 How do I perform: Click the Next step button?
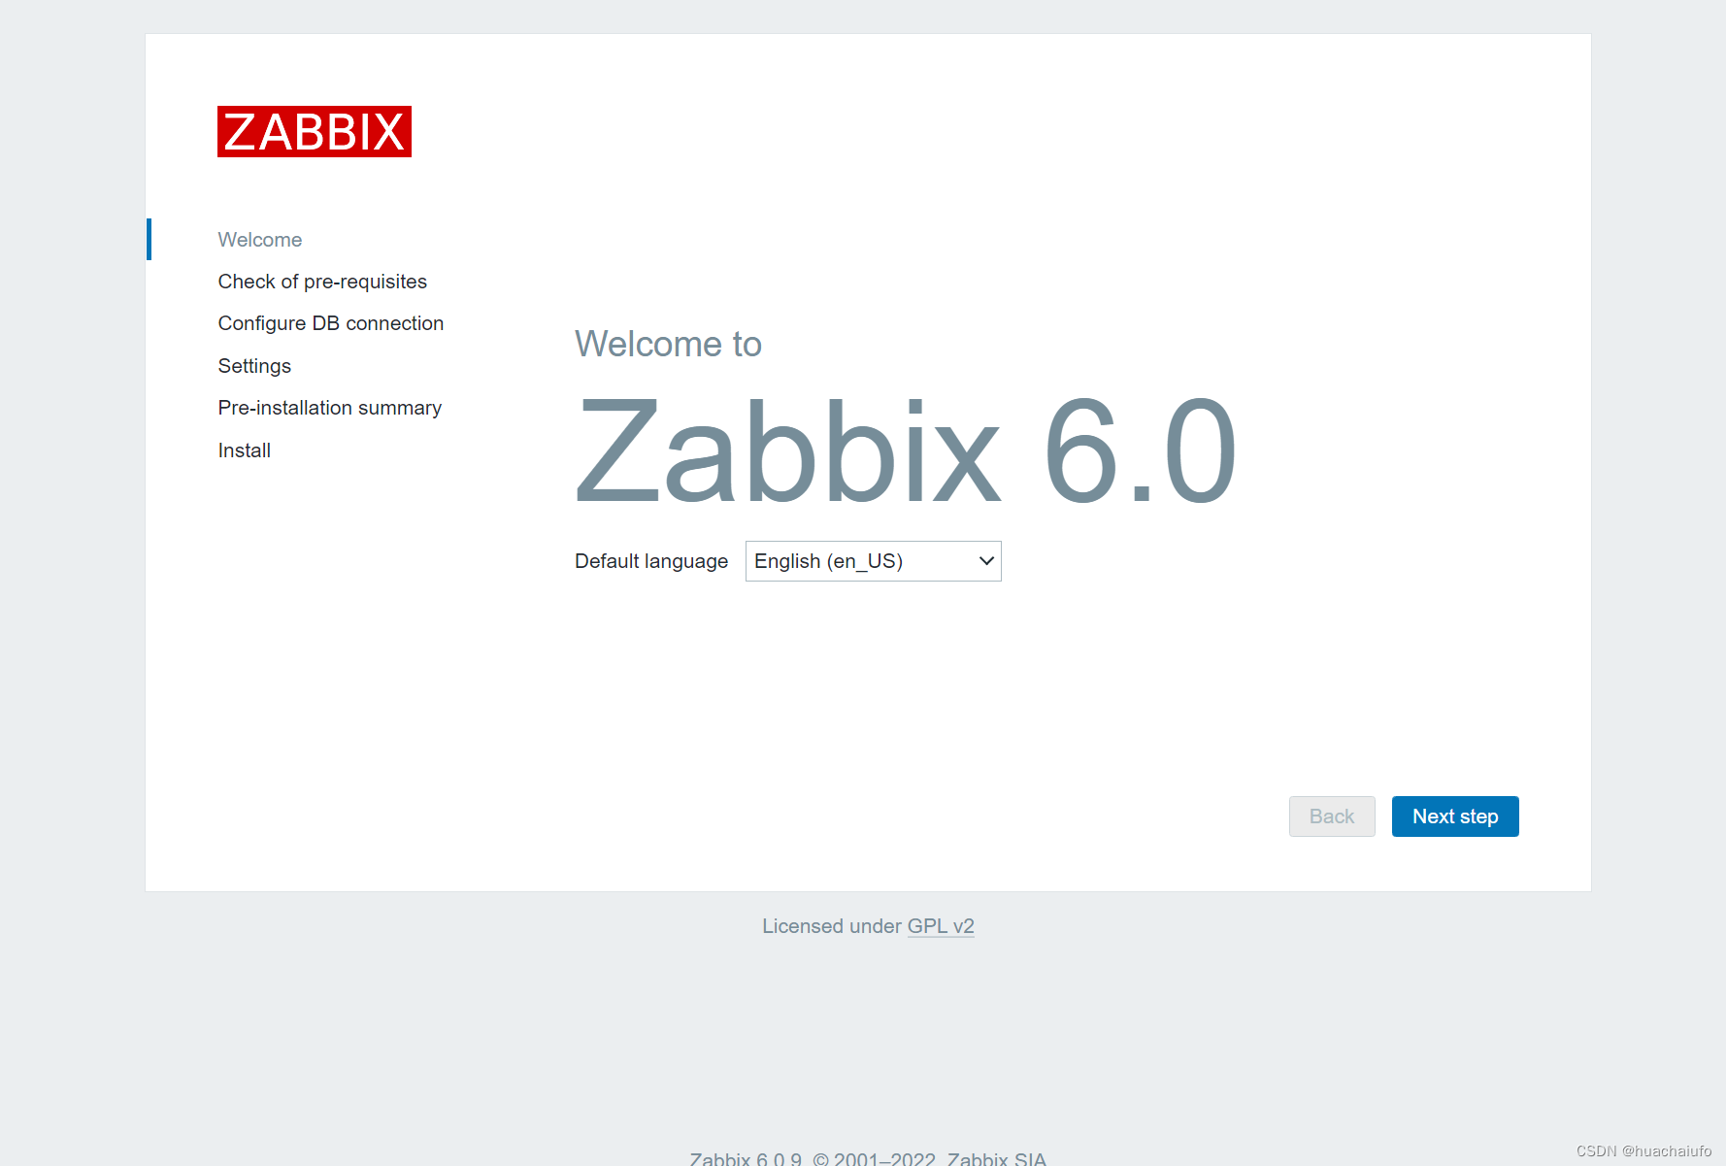click(x=1454, y=816)
